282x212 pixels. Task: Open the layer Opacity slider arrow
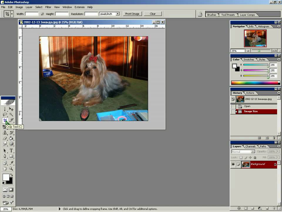[x=278, y=151]
